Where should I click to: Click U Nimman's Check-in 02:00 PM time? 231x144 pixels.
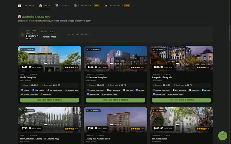click(x=96, y=85)
